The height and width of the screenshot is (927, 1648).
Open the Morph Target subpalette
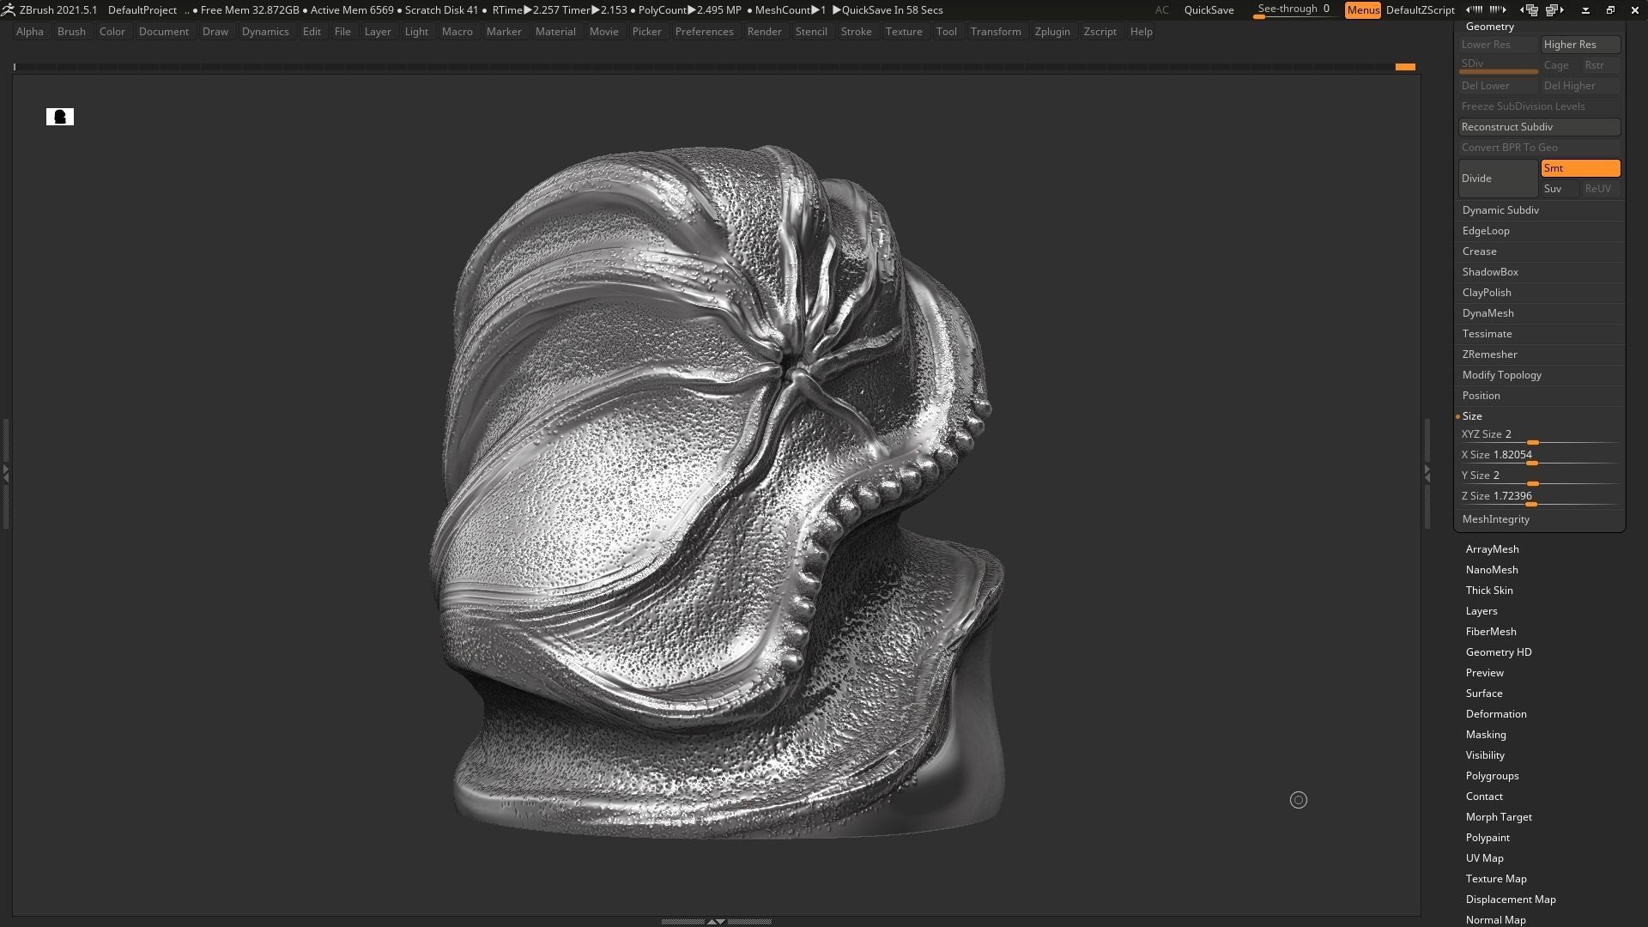tap(1499, 817)
